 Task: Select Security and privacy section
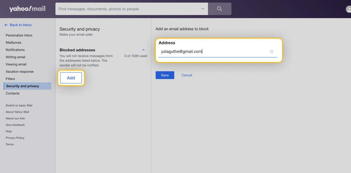[27, 86]
